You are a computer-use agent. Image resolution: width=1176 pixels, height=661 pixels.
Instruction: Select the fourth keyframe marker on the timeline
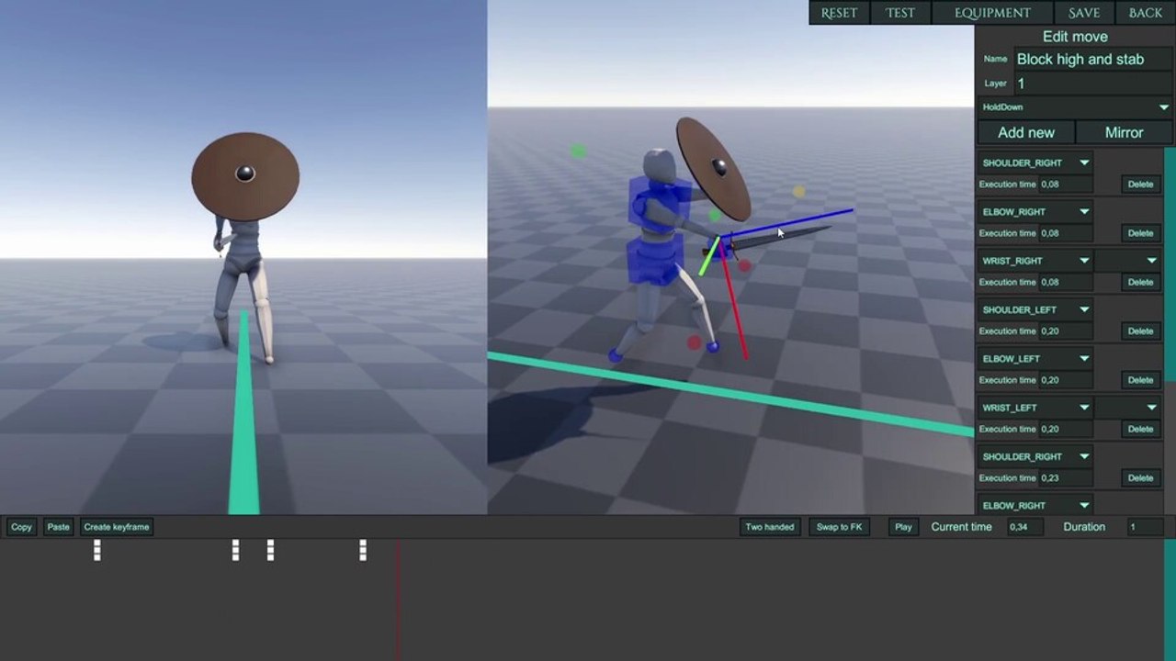pos(363,550)
